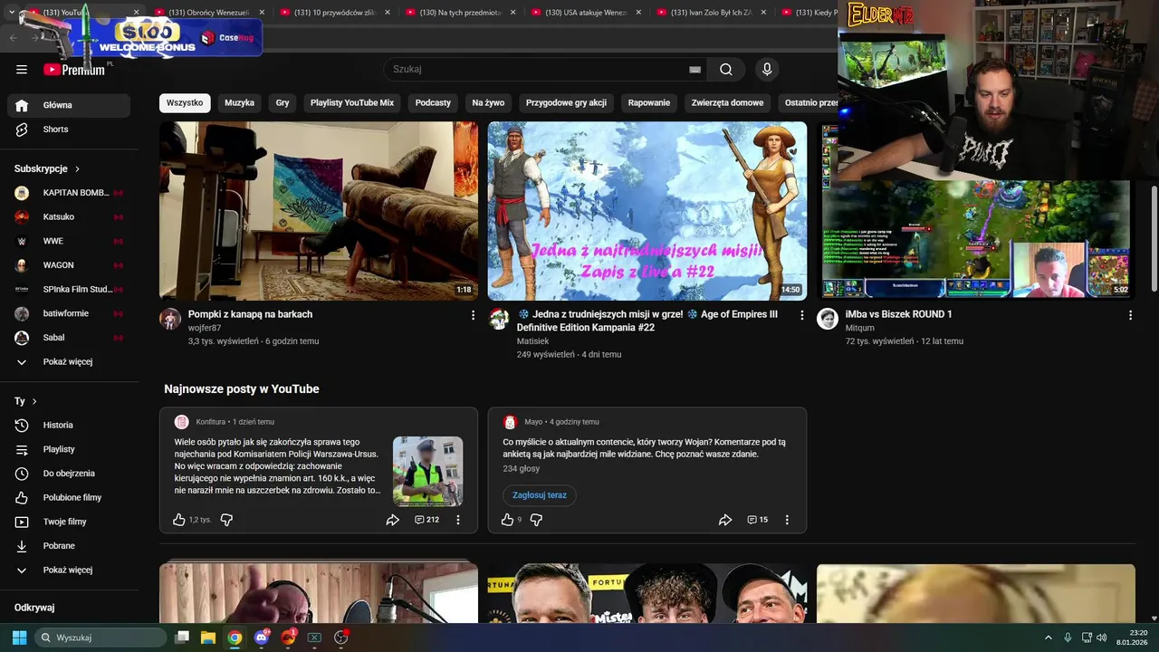
Task: Switch to USA atakuje Wenezuelę browser tab
Action: point(586,13)
